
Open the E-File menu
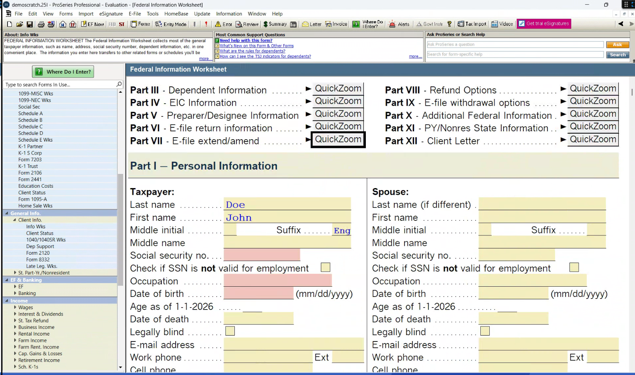point(135,14)
